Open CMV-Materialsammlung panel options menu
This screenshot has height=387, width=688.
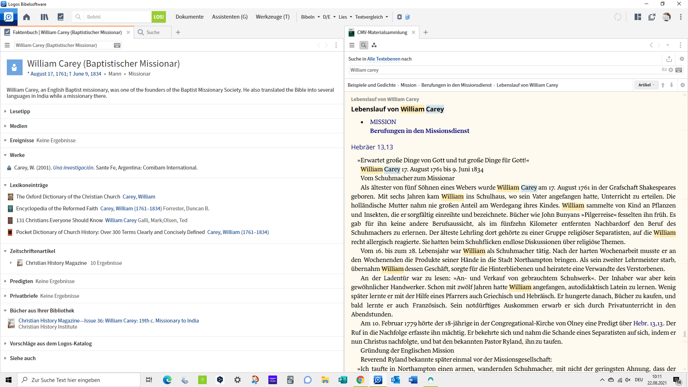coord(680,45)
